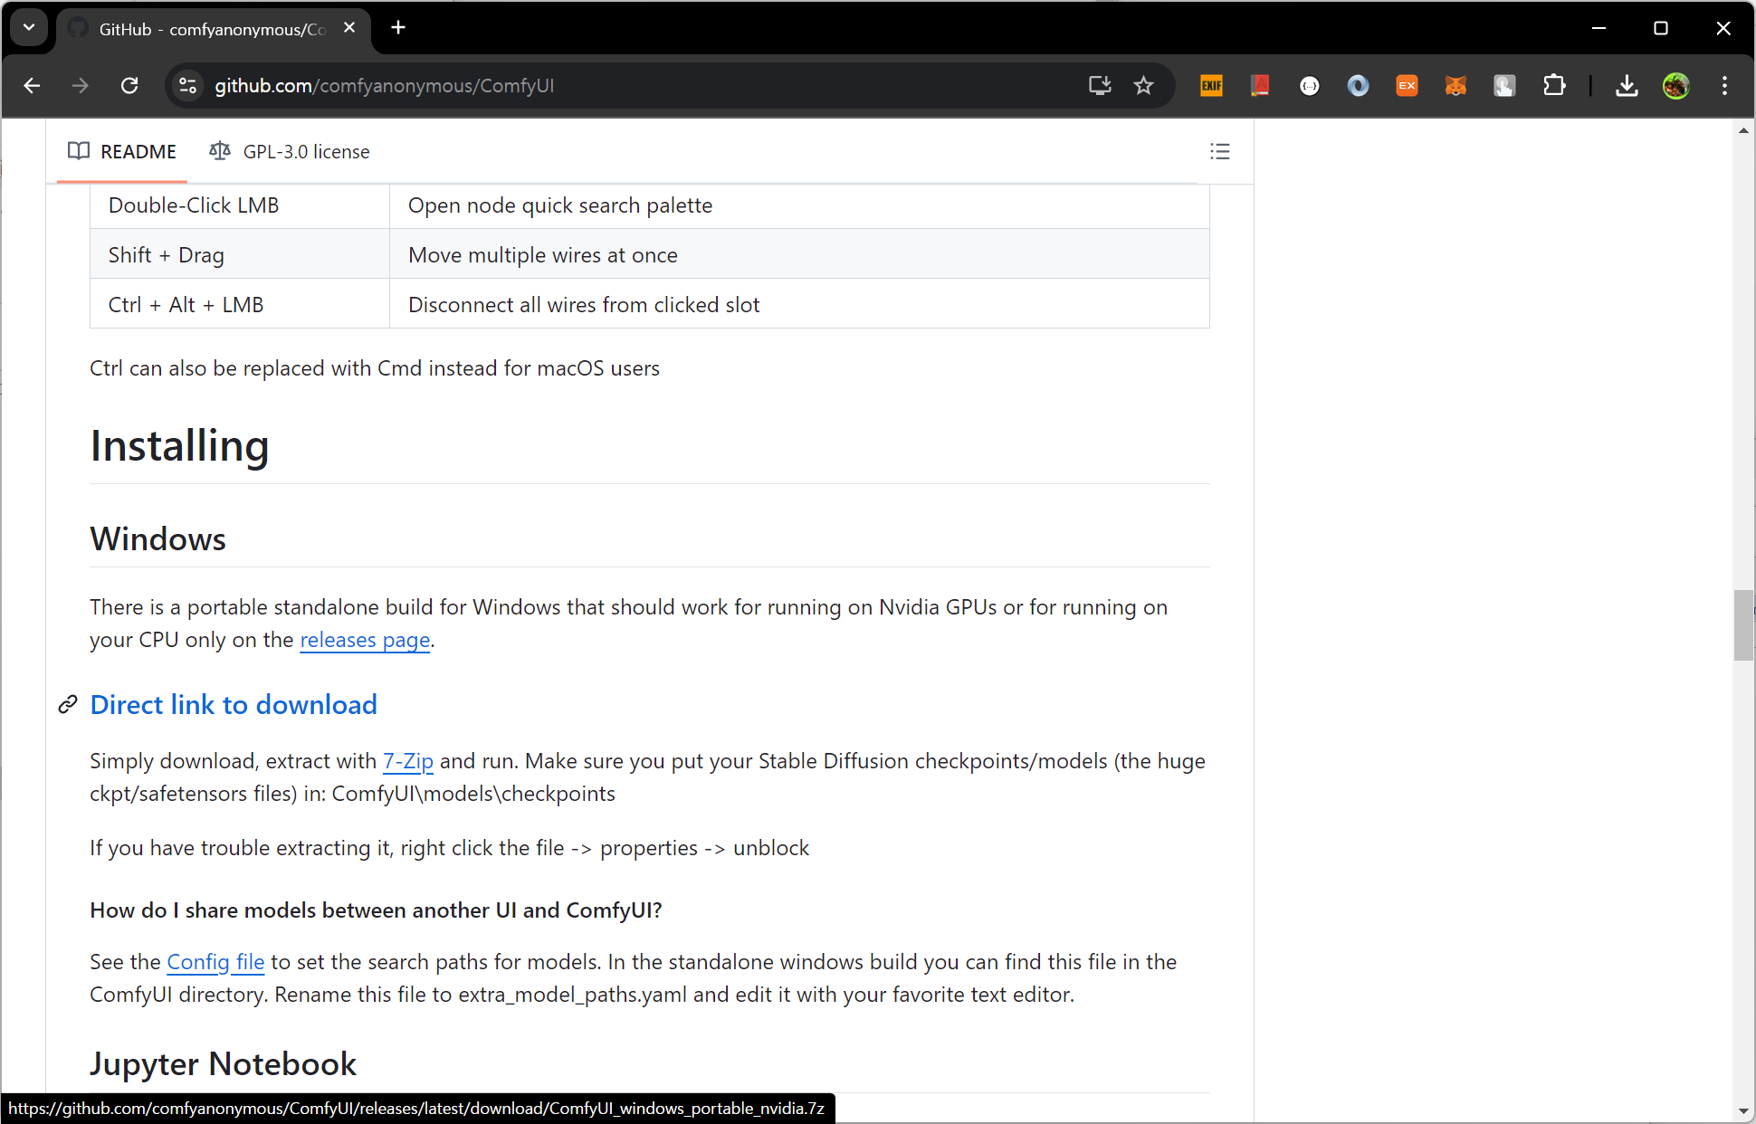This screenshot has height=1124, width=1756.
Task: Open the README outline list icon
Action: coord(1219,151)
